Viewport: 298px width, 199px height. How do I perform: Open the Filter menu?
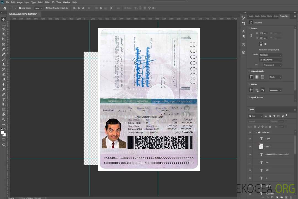pos(47,2)
